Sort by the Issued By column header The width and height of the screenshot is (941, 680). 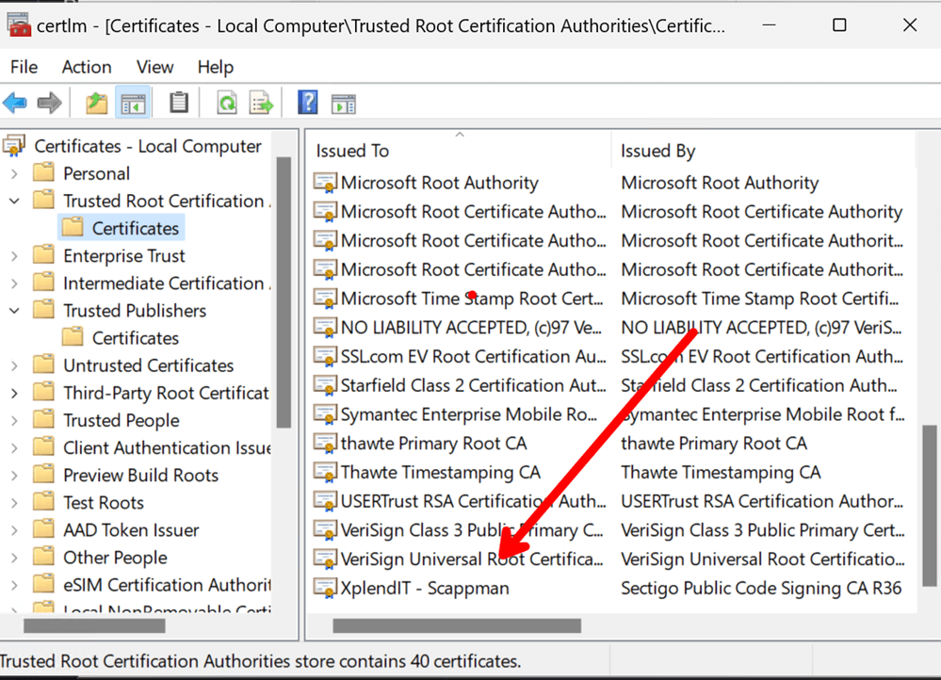pyautogui.click(x=763, y=150)
